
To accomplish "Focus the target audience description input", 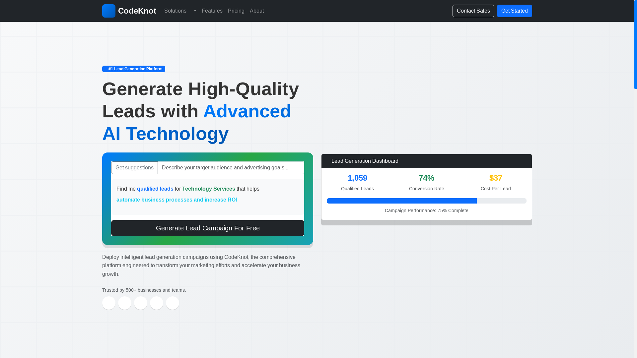I will coord(231,168).
